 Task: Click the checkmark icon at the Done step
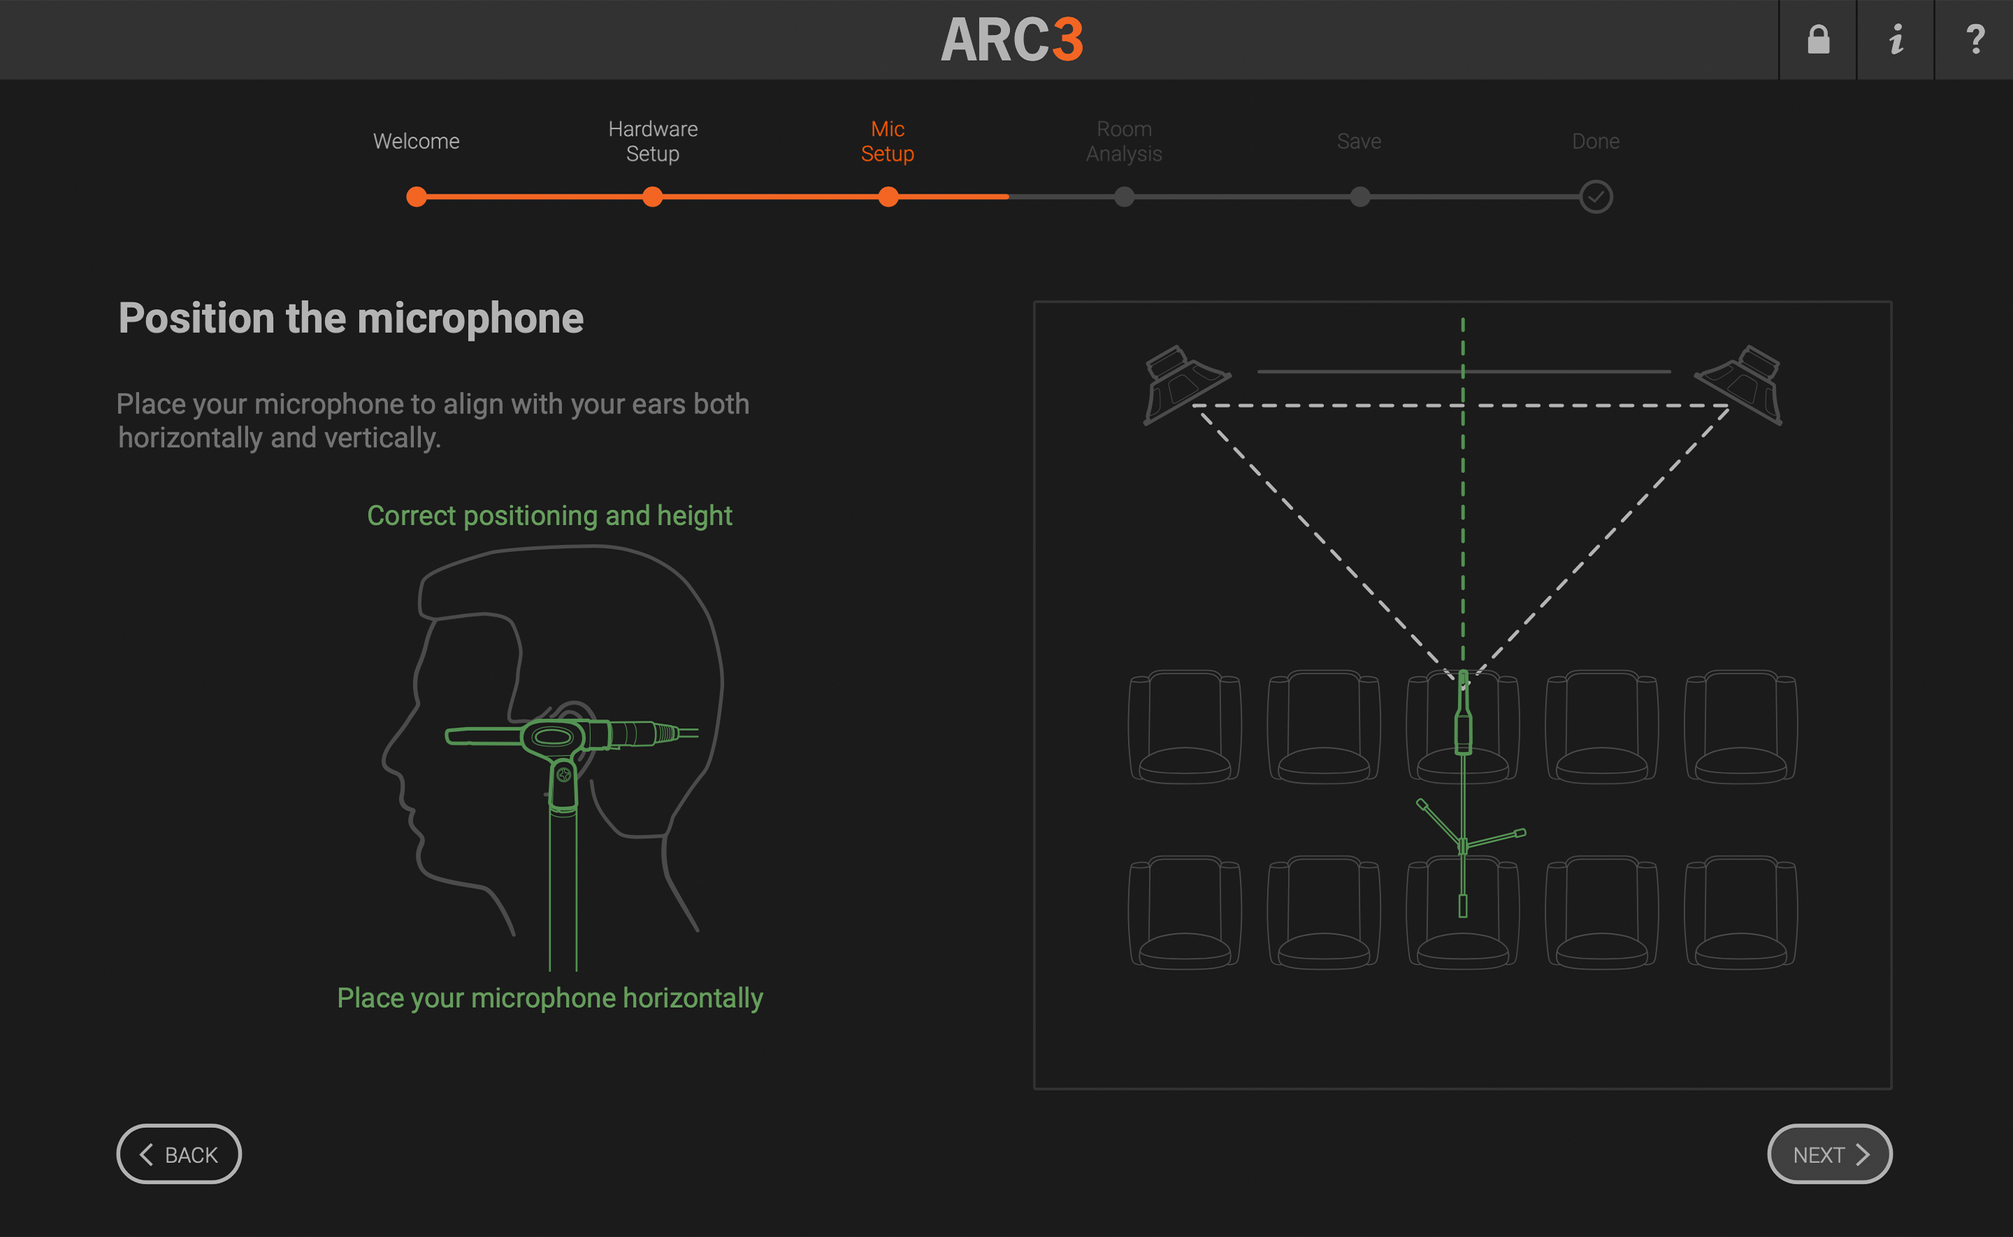1594,197
